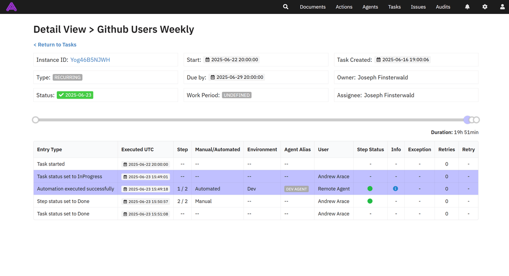Click the Assignee Joseph Finsterwald field
This screenshot has height=276, width=509.
pyautogui.click(x=406, y=95)
